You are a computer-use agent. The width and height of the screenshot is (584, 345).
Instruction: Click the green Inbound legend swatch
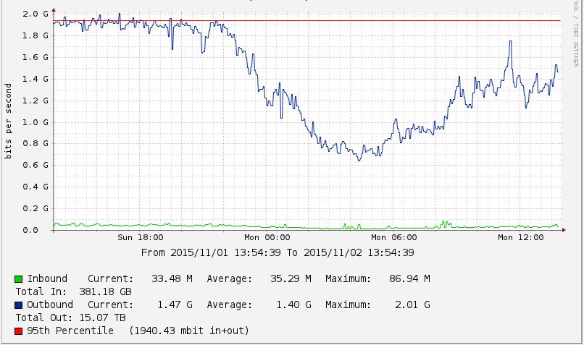tap(19, 278)
